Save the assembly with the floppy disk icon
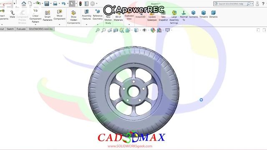This screenshot has width=267, height=150. click(47, 4)
